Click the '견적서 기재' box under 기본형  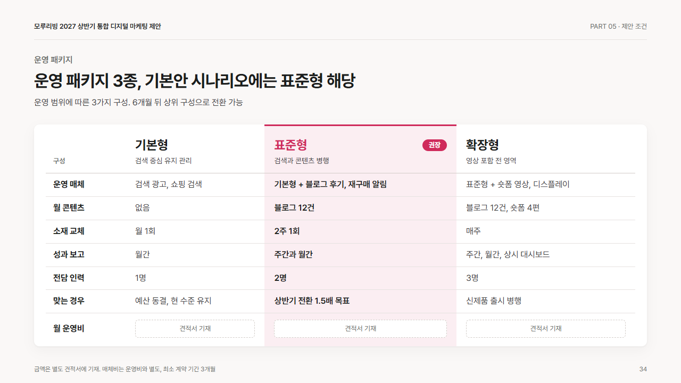coord(195,329)
